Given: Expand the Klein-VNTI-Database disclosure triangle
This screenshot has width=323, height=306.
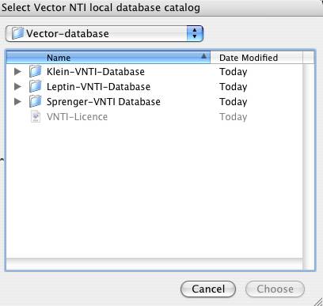Looking at the screenshot, I should pyautogui.click(x=17, y=71).
